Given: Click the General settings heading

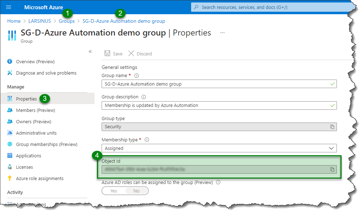Looking at the screenshot, I should [119, 67].
